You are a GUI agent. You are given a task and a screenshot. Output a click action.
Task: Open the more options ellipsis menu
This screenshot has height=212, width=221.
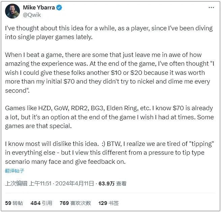[x=211, y=7]
